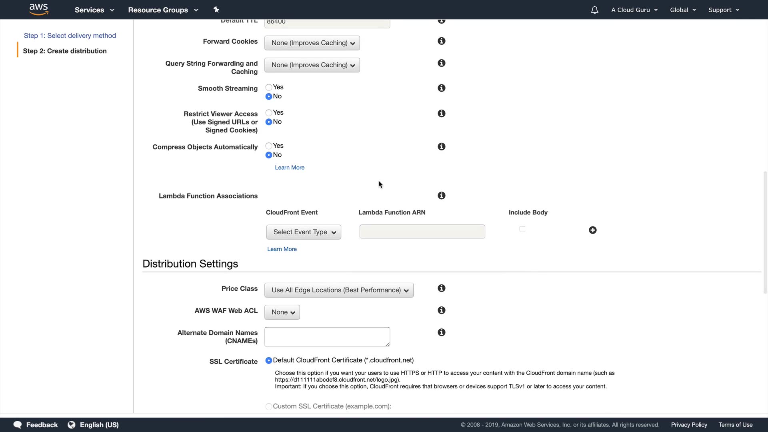
Task: Expand the Select Event Type dropdown
Action: 304,232
